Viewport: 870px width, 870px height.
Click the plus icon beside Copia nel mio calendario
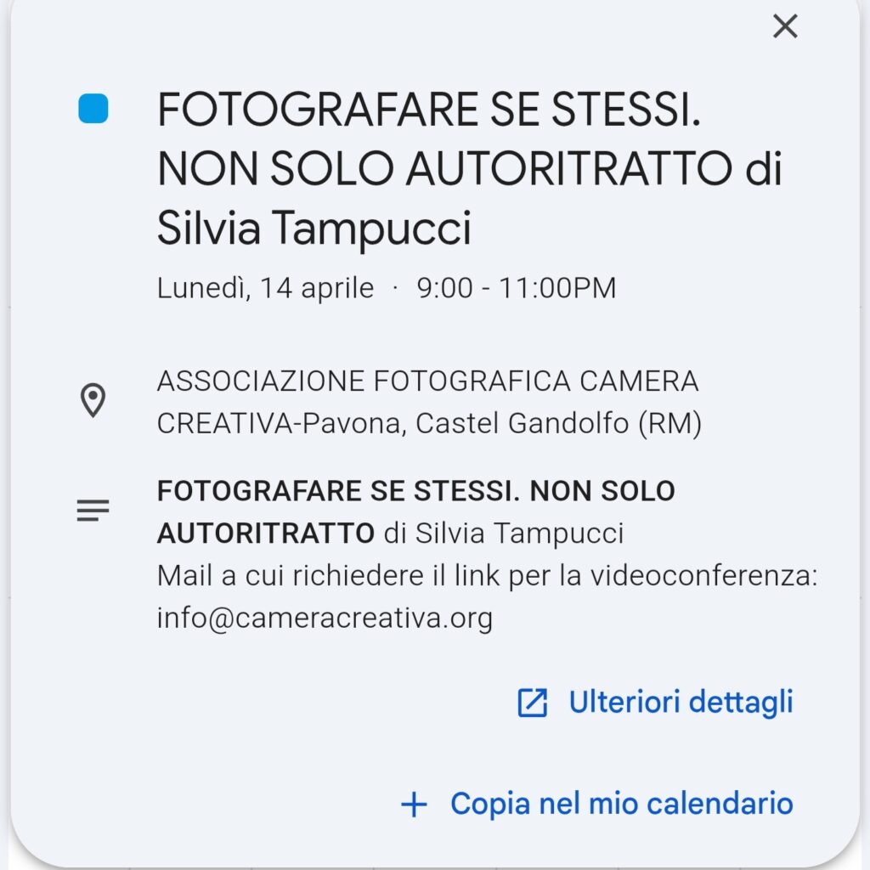(x=414, y=804)
